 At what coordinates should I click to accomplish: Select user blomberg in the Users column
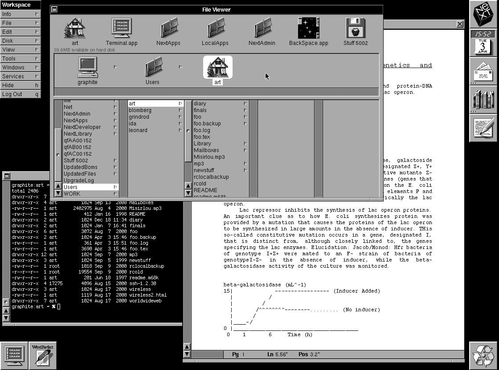coord(155,110)
